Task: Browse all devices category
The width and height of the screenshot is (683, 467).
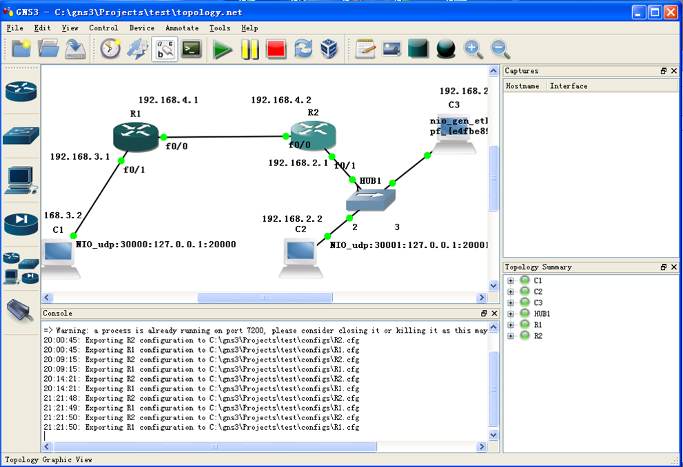Action: (x=21, y=268)
